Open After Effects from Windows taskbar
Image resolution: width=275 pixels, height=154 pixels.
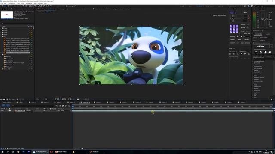click(x=40, y=152)
